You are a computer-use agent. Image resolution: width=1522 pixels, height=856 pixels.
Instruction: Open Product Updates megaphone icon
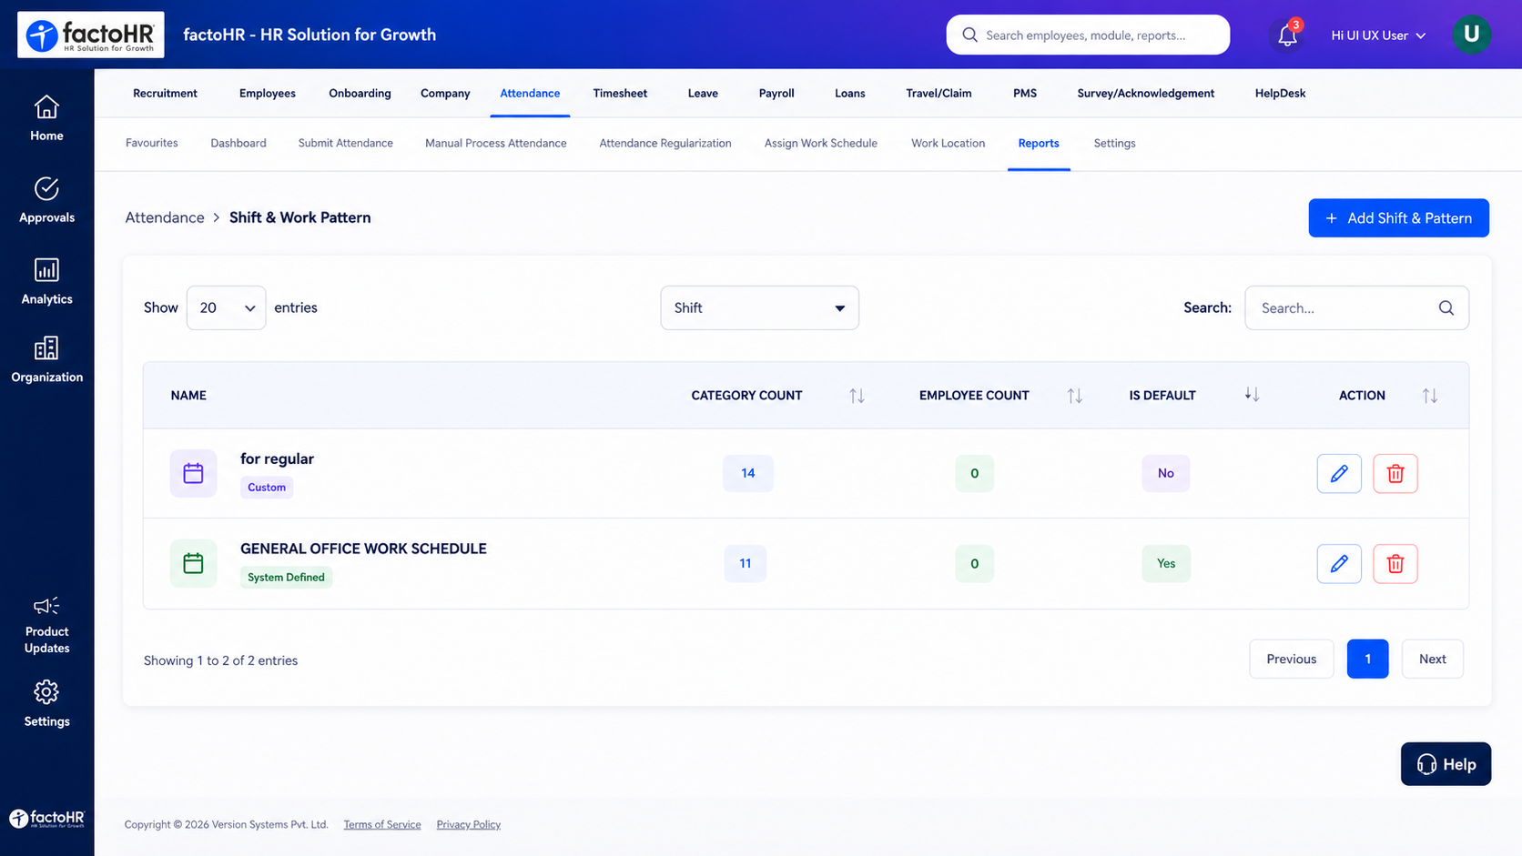click(x=46, y=606)
